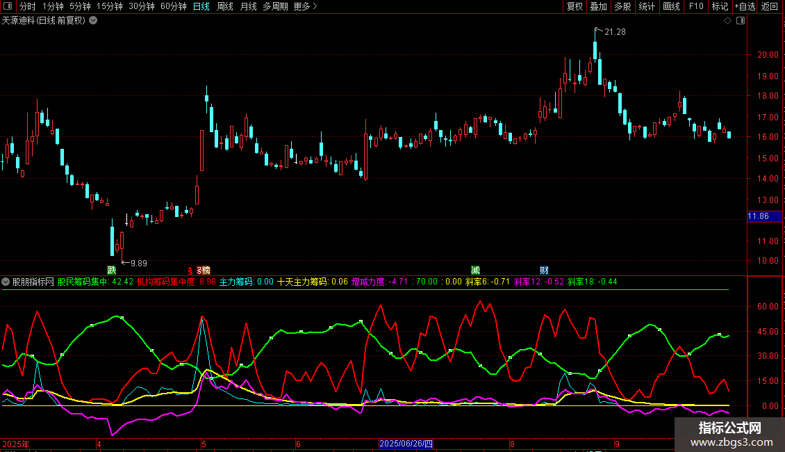Open F10 company information
Screen dimensions: 785x452
tap(695, 6)
